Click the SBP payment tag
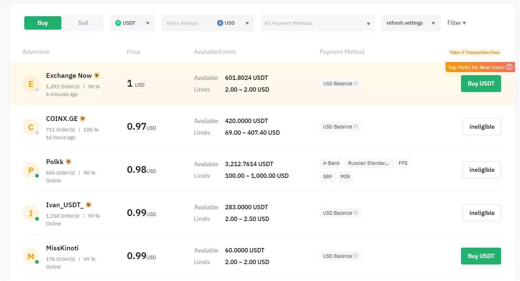This screenshot has height=281, width=520. [327, 177]
